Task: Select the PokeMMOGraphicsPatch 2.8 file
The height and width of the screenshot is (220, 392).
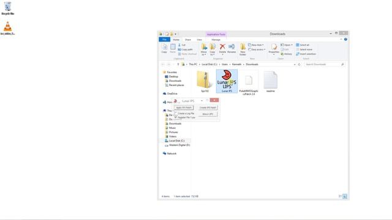Action: (249, 83)
